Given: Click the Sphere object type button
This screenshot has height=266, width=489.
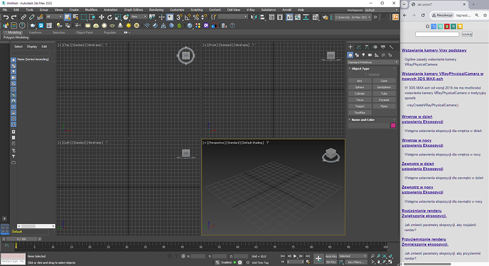Looking at the screenshot, I should (360, 87).
